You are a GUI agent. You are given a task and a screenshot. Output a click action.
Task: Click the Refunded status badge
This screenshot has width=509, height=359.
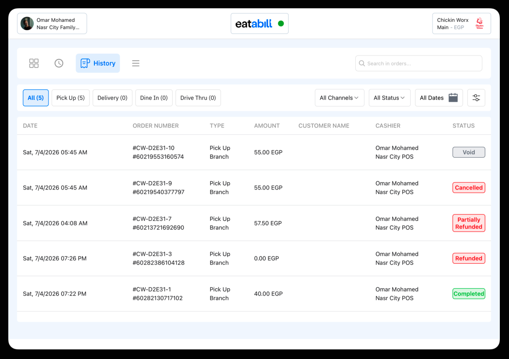click(469, 259)
